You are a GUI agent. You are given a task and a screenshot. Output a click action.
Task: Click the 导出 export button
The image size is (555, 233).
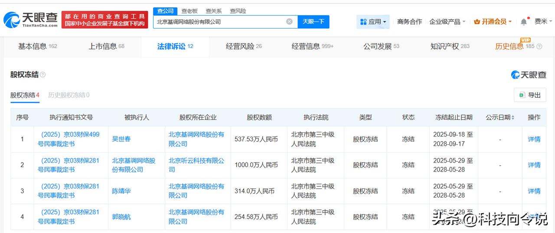pos(530,95)
